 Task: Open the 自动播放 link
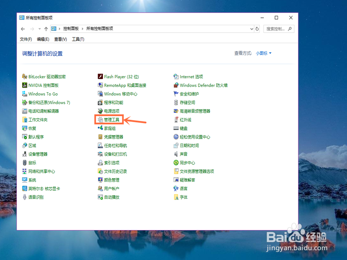pos(111,197)
